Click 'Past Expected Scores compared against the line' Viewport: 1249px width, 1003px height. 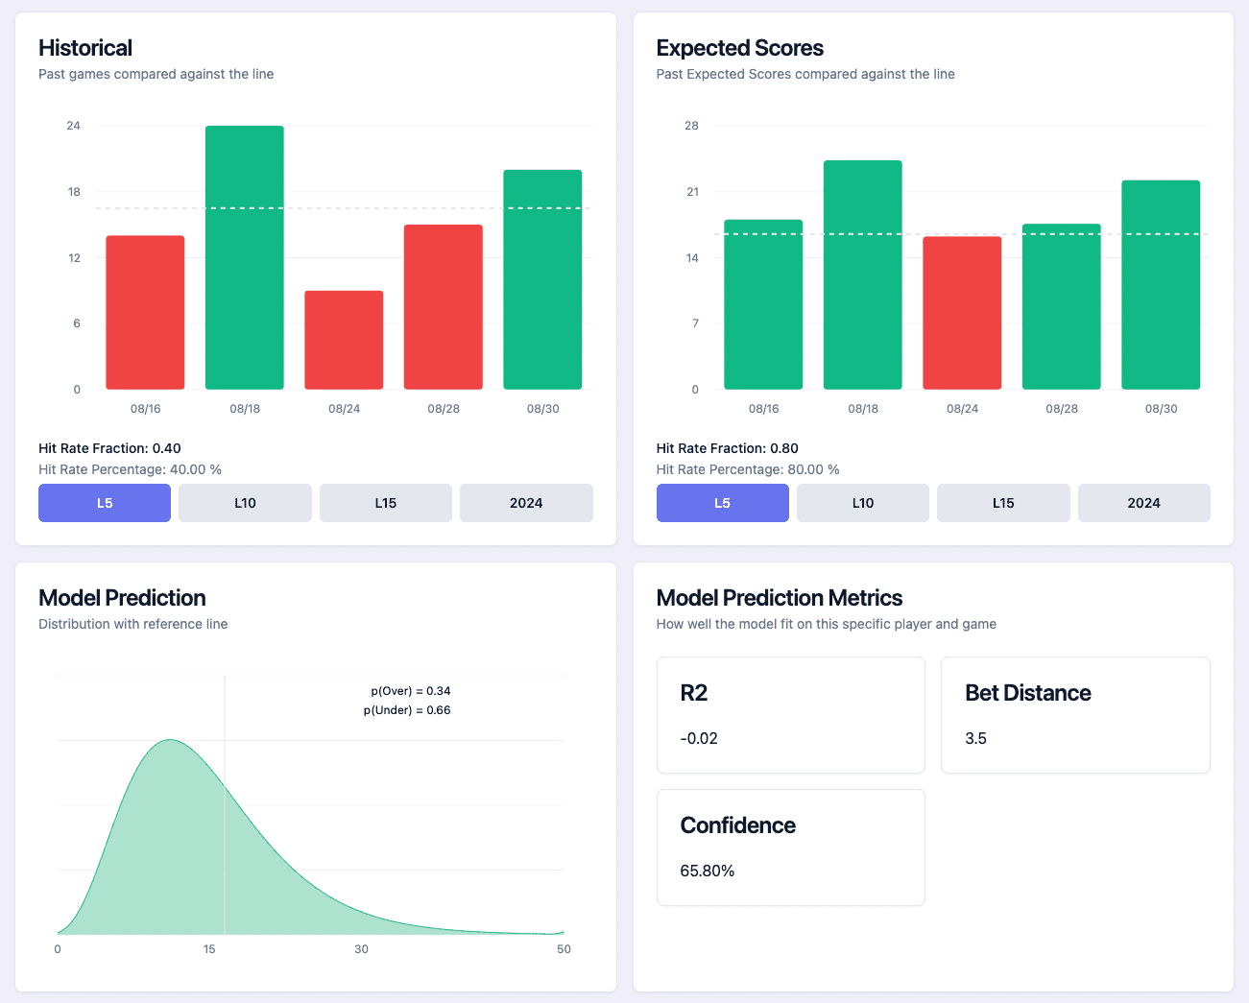[x=805, y=74]
